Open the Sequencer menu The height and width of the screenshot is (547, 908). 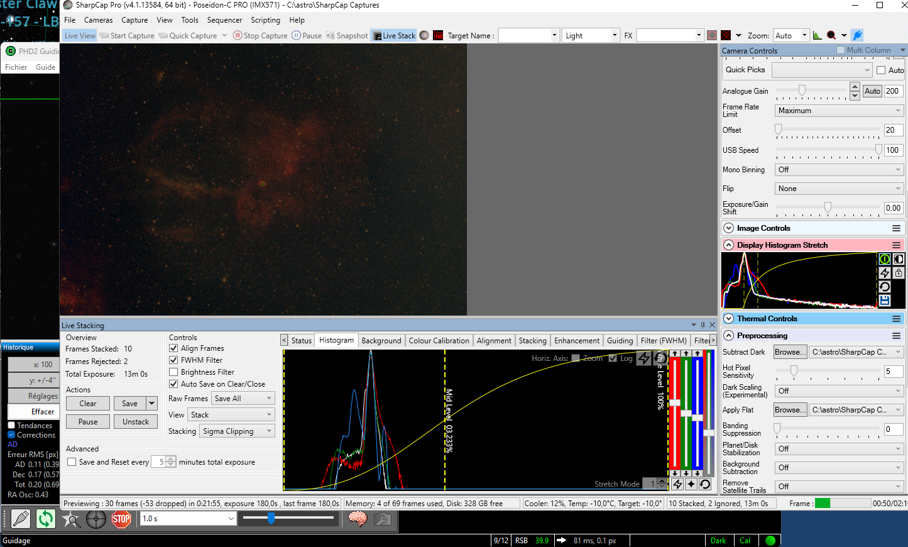pos(224,20)
